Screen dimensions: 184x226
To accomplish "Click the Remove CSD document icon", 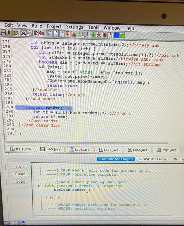I will pyautogui.click(x=55, y=34).
